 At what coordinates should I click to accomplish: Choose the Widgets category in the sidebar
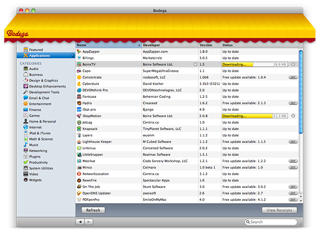(x=35, y=180)
